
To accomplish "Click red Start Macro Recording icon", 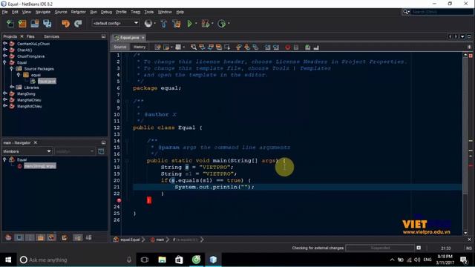I will (287, 47).
